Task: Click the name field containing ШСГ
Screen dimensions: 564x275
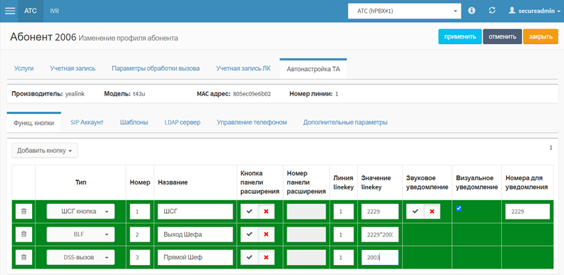Action: coord(195,212)
